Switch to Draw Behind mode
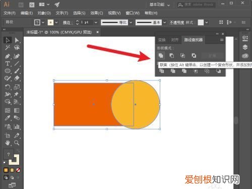Image resolution: width=252 pixels, height=189 pixels. 12,177
